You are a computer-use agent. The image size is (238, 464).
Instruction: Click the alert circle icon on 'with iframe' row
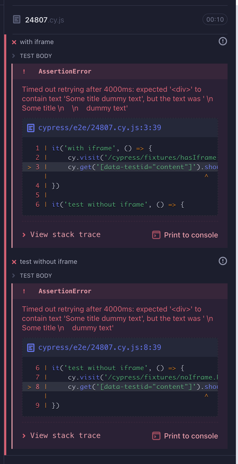223,41
